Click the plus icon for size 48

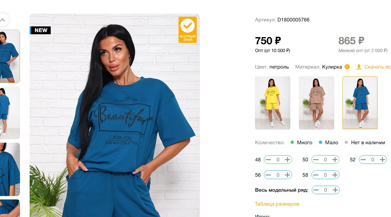point(287,160)
